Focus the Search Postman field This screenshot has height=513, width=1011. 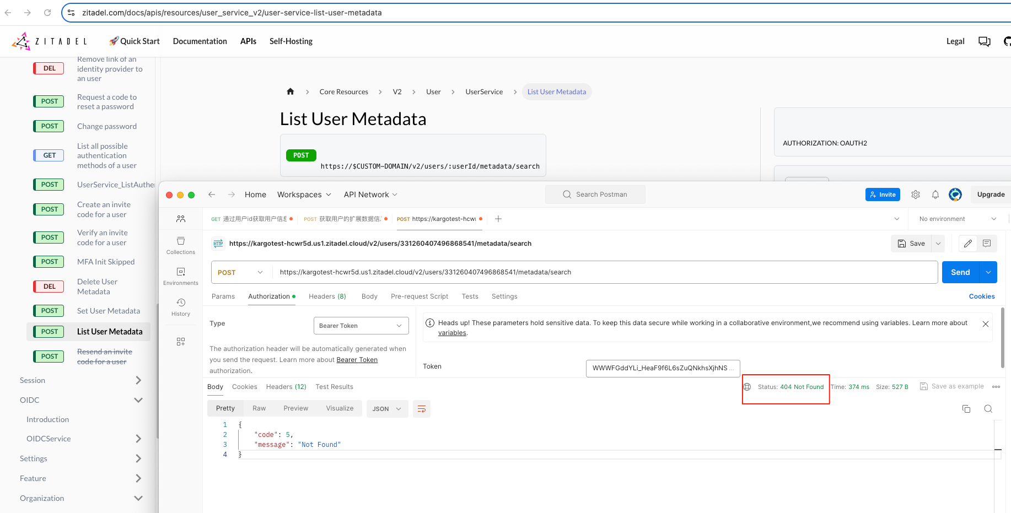595,195
